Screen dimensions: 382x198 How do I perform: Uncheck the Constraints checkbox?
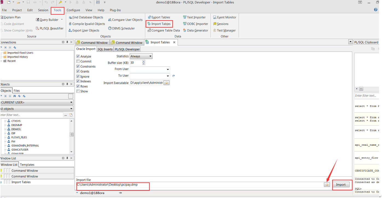click(78, 66)
